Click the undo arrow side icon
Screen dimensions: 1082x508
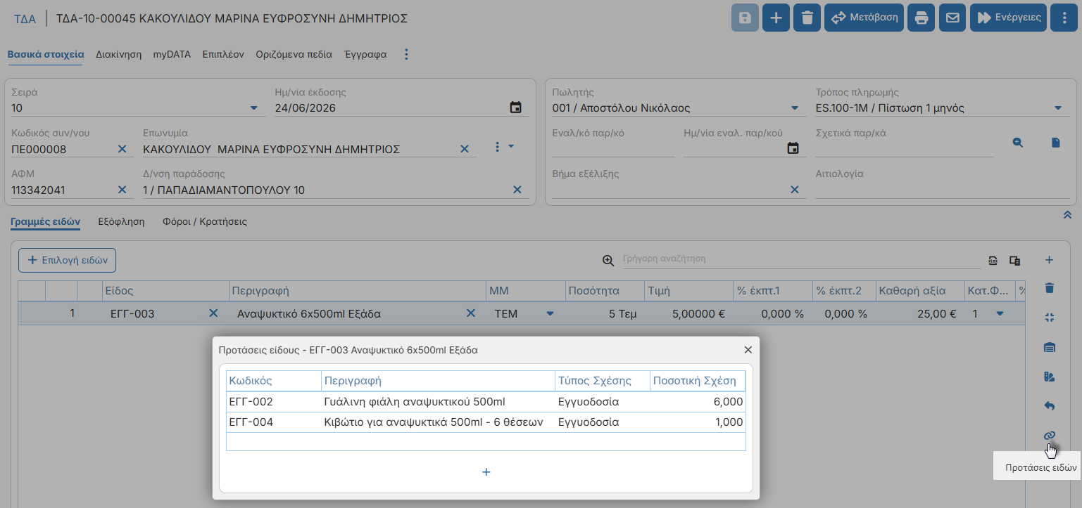tap(1049, 406)
